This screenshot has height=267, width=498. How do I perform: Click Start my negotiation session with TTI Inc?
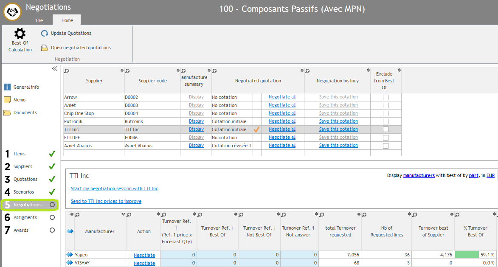coord(114,188)
